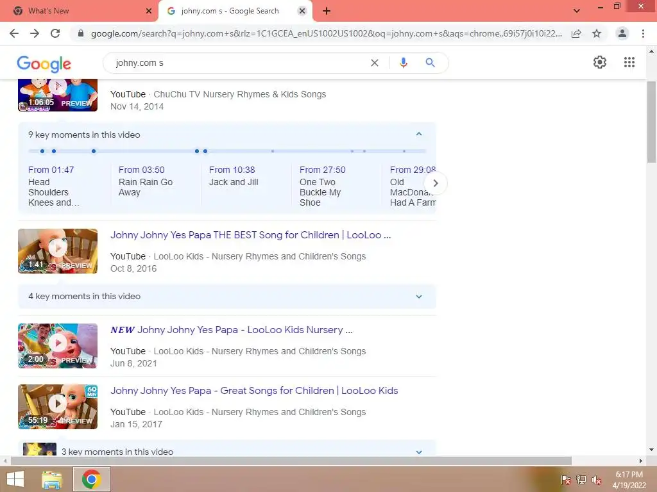Select first dot on key moments timeline

pyautogui.click(x=42, y=151)
